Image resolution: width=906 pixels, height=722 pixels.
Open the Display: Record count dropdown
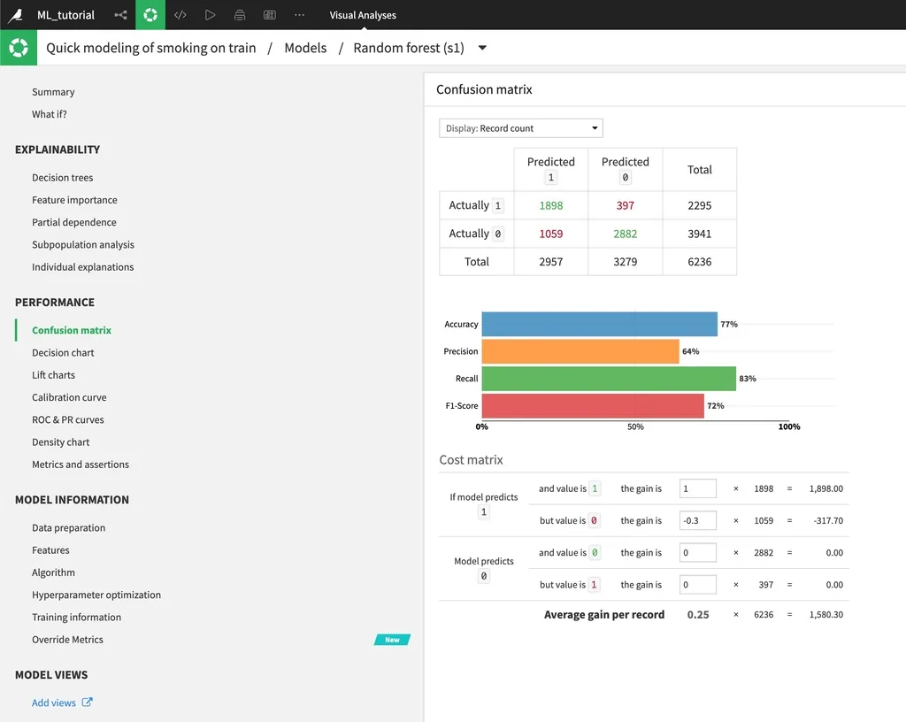[520, 128]
